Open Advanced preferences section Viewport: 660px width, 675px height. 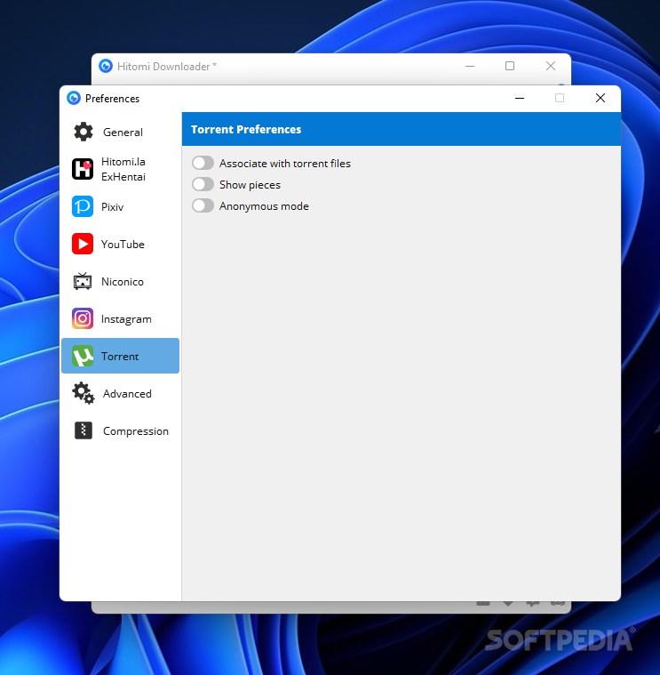[x=121, y=393]
